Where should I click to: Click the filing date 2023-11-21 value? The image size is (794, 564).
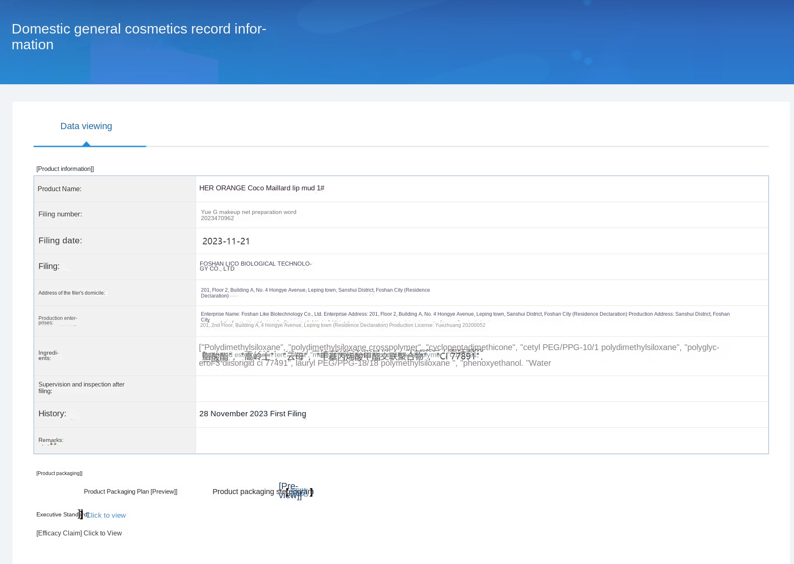click(x=226, y=241)
